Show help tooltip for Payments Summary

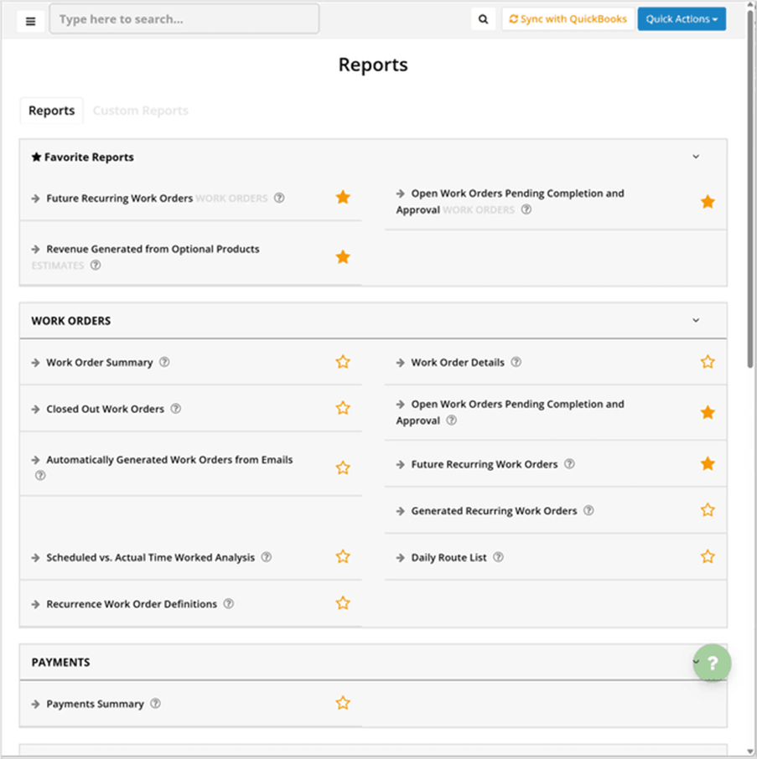pyautogui.click(x=155, y=704)
